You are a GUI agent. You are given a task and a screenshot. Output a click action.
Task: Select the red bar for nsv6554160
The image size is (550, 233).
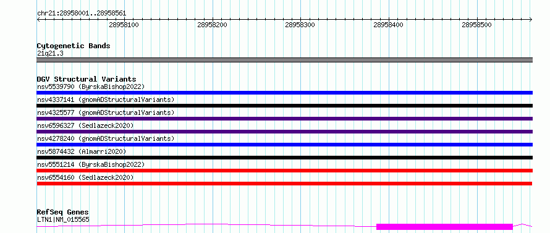coord(284,184)
